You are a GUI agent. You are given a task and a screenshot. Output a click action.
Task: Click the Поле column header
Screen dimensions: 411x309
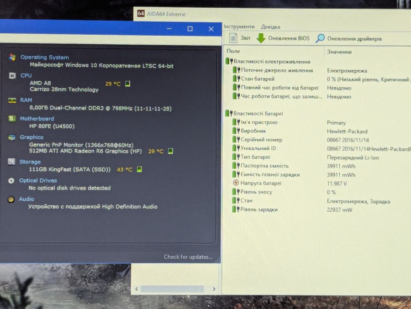coord(233,51)
